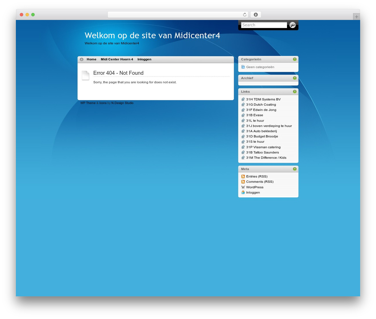Click the RSS icon next to Comments (RSS)
This screenshot has width=376, height=319.
(x=243, y=182)
